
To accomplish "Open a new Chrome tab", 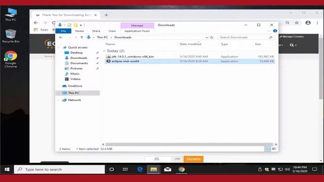I will click(x=106, y=15).
